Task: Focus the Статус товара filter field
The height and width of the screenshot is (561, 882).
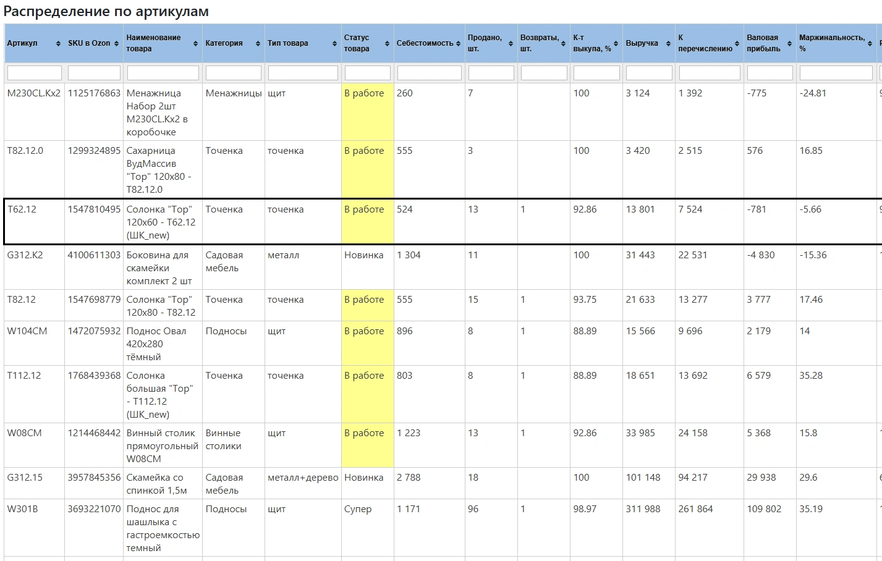Action: pyautogui.click(x=368, y=73)
